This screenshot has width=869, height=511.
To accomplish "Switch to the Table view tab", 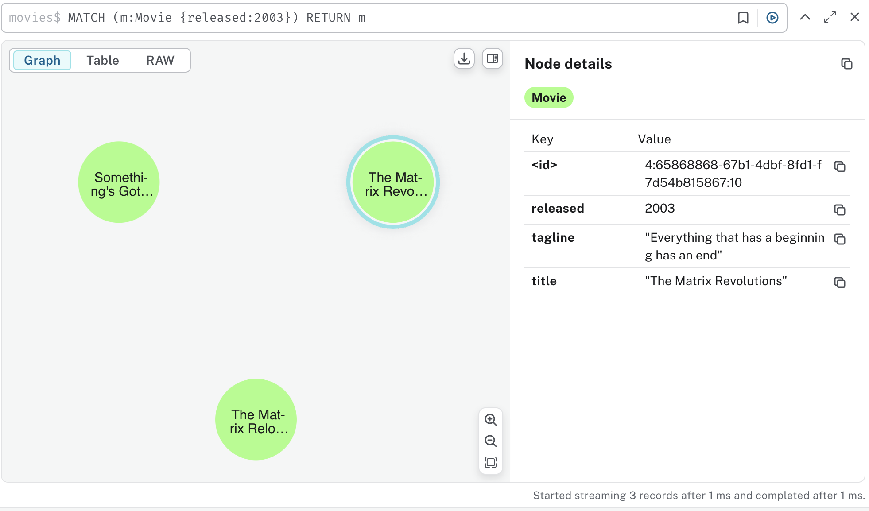I will [x=102, y=60].
